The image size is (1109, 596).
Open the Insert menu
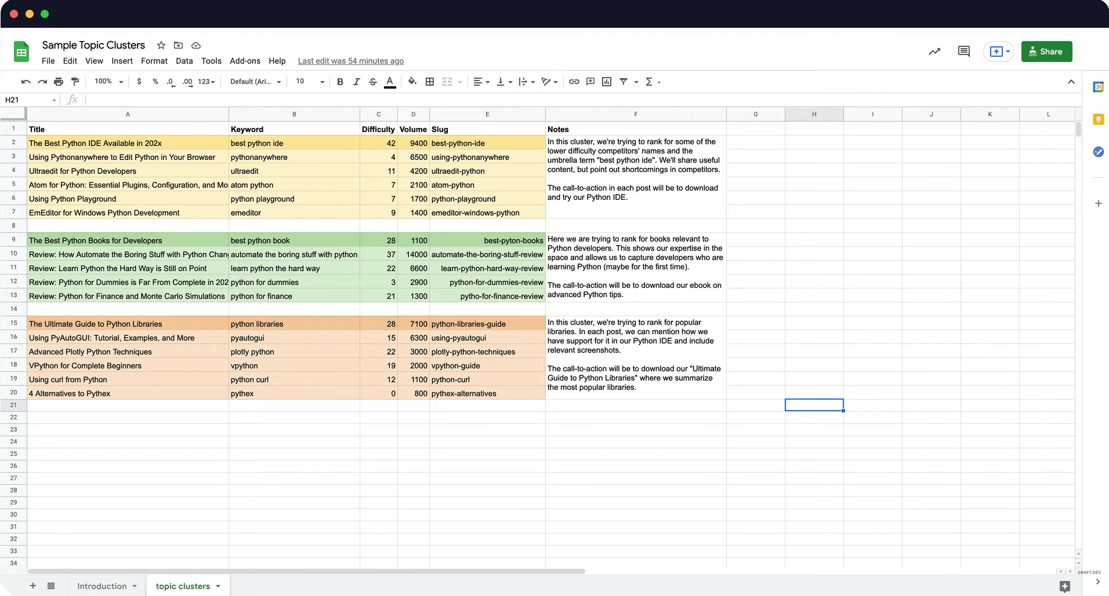click(x=122, y=61)
